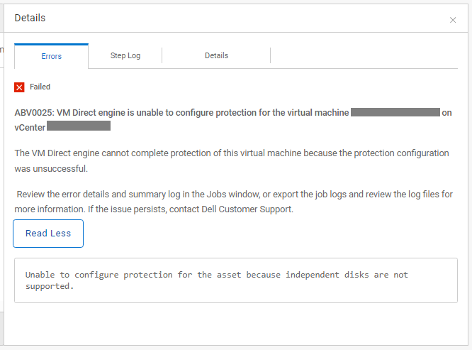This screenshot has width=472, height=350.
Task: Click the Failed status label
Action: (x=40, y=87)
